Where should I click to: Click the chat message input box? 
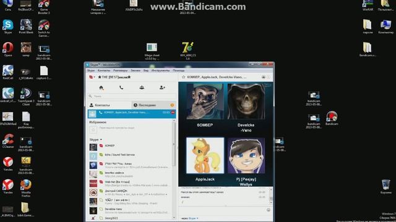222,210
